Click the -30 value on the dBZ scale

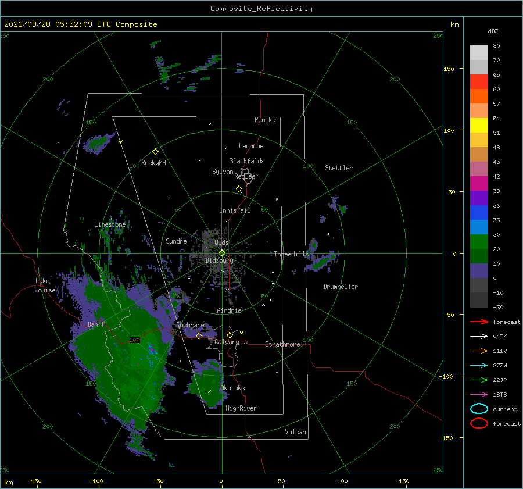(x=498, y=307)
